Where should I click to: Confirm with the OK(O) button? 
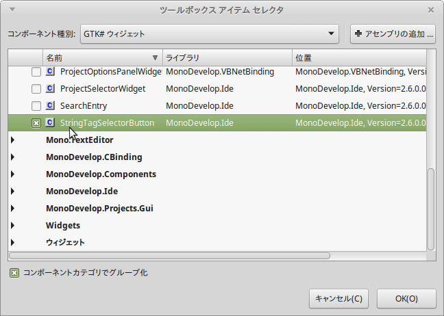pos(406,298)
